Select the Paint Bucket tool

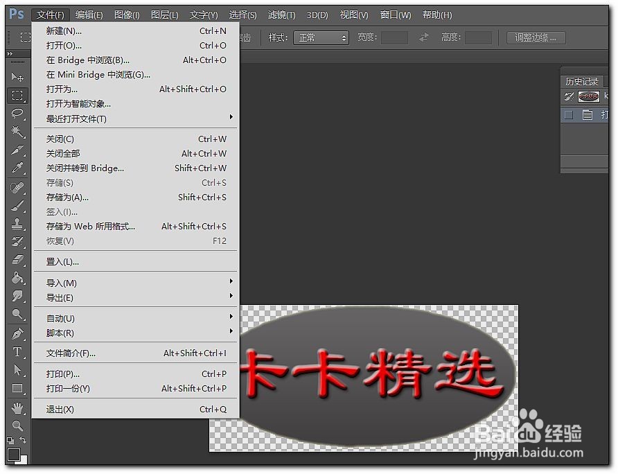[x=17, y=278]
